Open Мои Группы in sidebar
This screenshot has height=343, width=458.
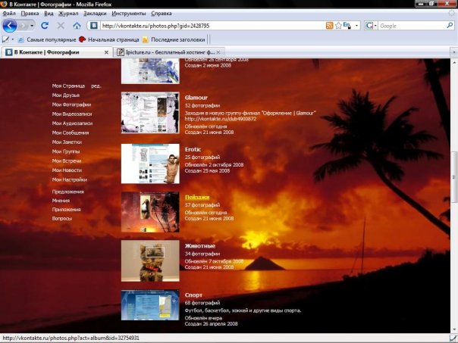coord(66,151)
